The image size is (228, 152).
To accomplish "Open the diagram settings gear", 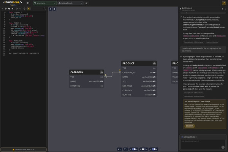I will (x=54, y=9).
